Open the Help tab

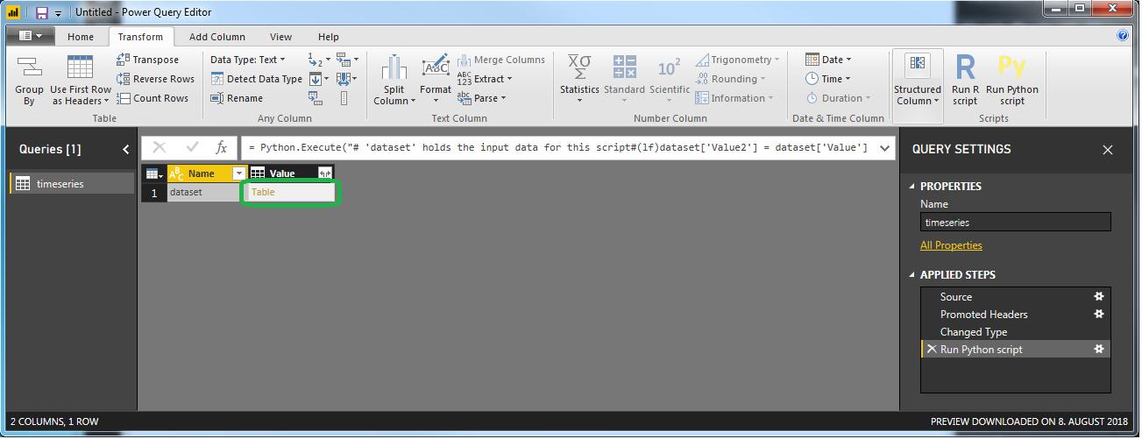(329, 37)
